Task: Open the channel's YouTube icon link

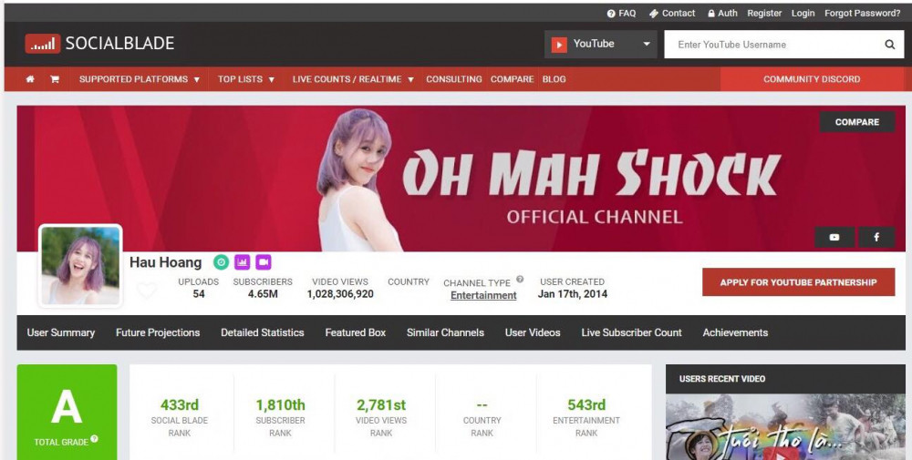Action: point(834,237)
